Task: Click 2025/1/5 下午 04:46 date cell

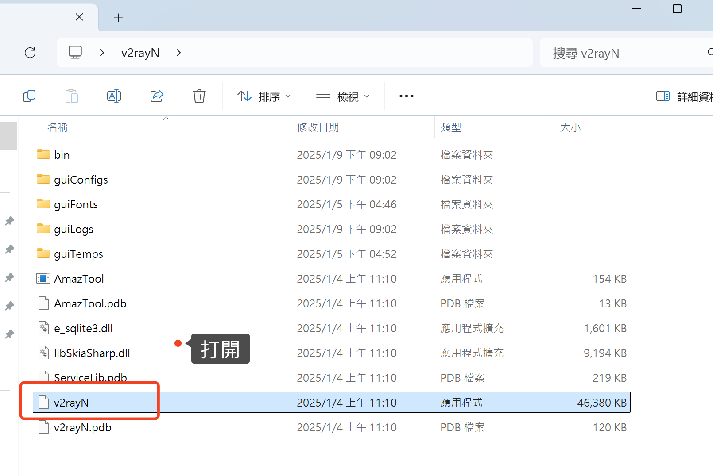Action: point(347,204)
